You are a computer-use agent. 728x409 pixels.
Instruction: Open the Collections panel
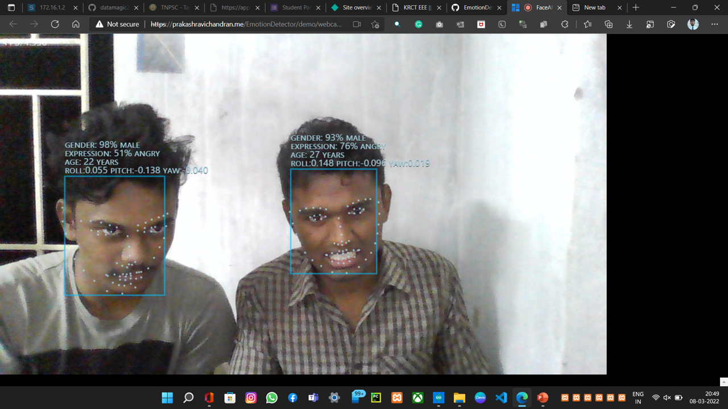[609, 24]
